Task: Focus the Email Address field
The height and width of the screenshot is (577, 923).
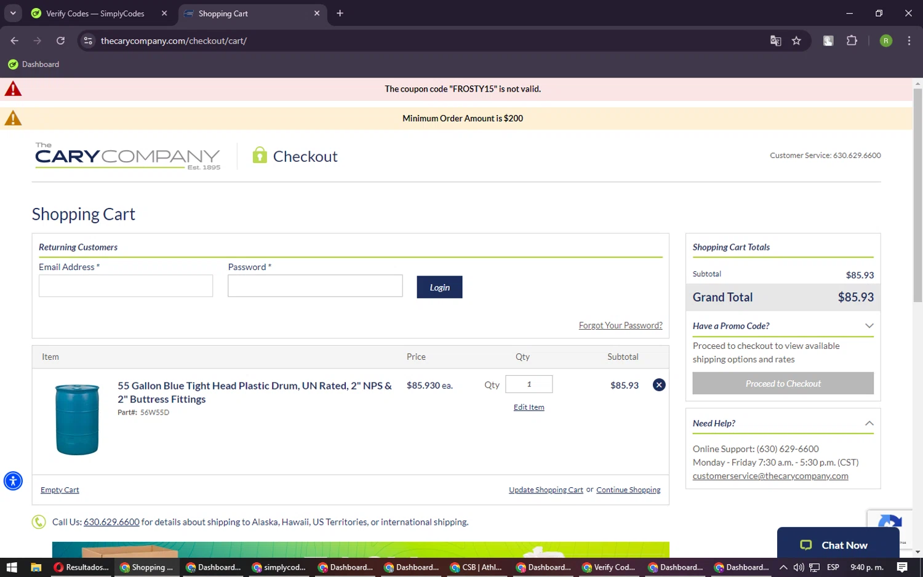Action: click(126, 286)
